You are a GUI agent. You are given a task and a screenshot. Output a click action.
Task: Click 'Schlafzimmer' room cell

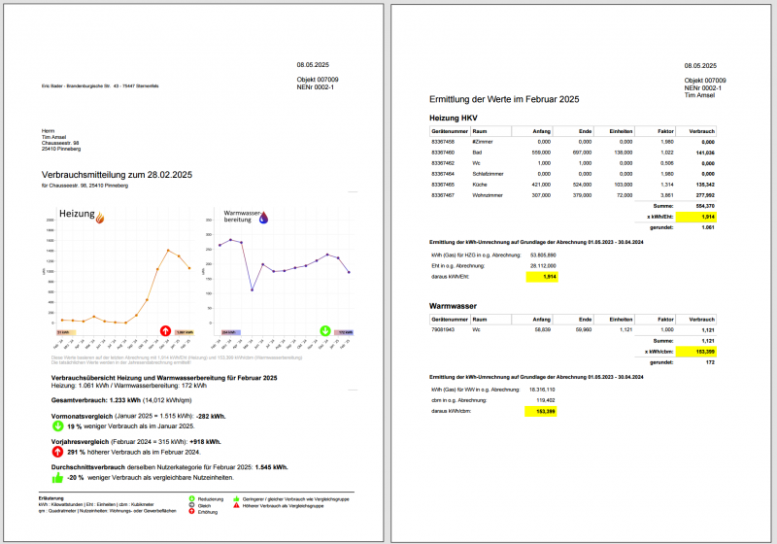[488, 174]
